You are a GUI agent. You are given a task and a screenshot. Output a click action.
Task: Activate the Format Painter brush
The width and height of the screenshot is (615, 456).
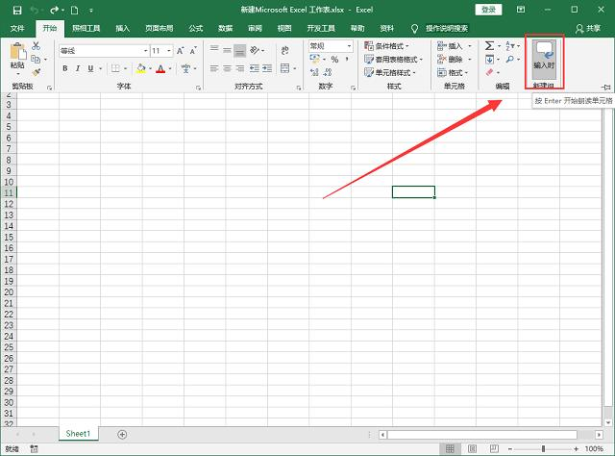[37, 72]
